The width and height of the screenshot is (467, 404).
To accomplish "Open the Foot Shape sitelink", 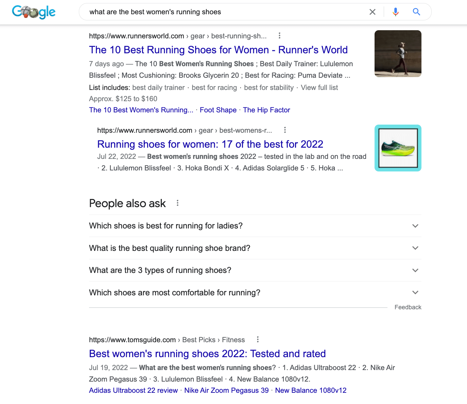I will [x=218, y=110].
